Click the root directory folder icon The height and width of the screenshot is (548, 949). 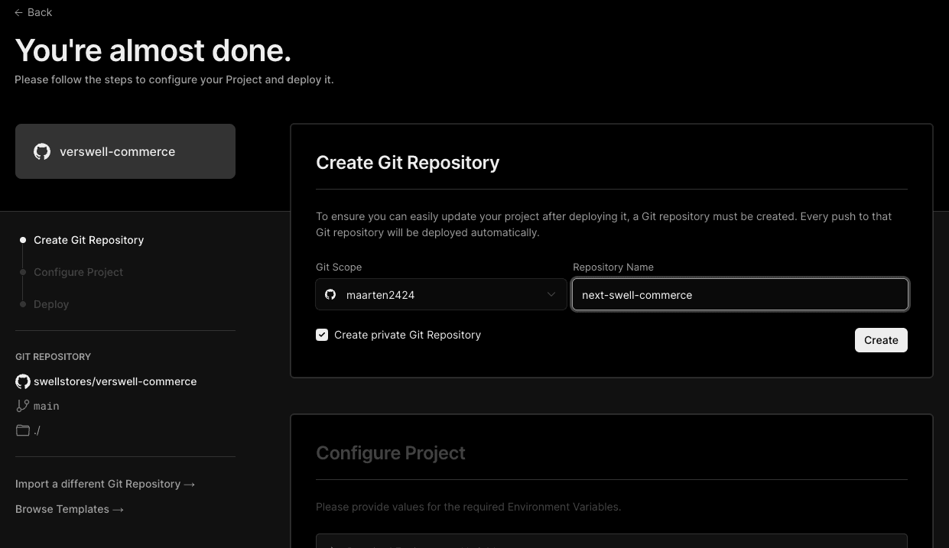[23, 430]
